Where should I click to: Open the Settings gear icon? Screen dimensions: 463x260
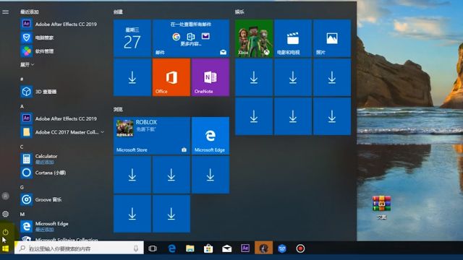[5, 214]
